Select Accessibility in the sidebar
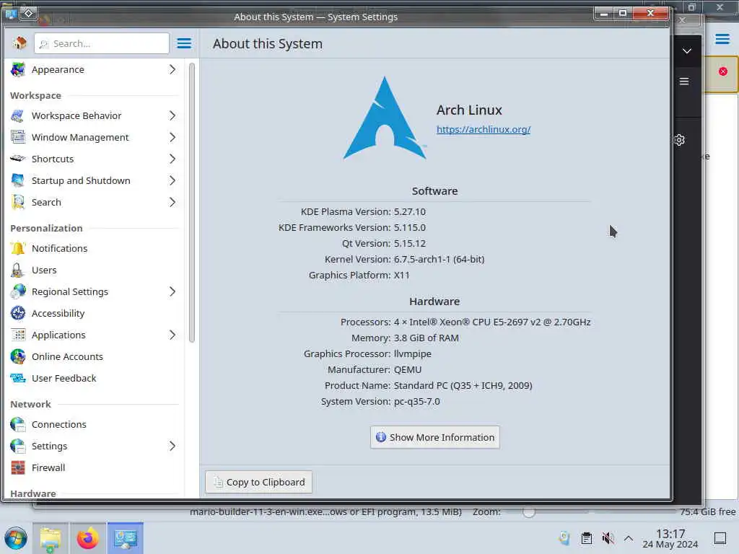 pos(95,313)
